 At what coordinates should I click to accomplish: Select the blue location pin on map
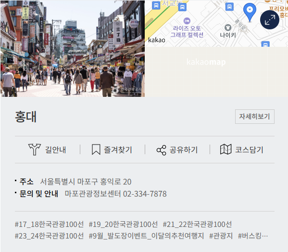click(250, 13)
